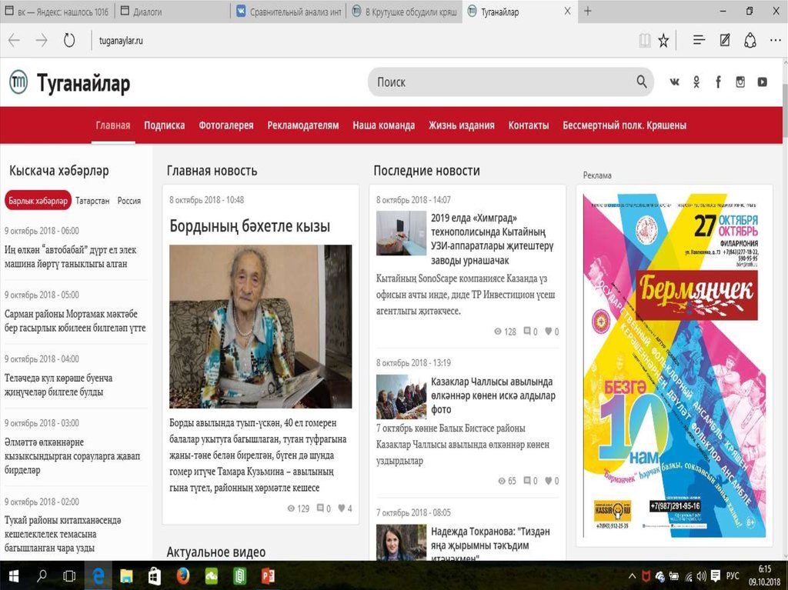Screen dimensions: 788x590
Task: Click the search magnifier icon
Action: pyautogui.click(x=641, y=82)
